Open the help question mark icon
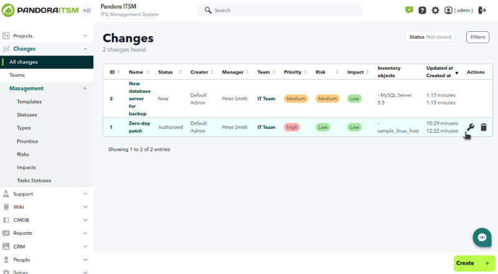This screenshot has width=498, height=274. tap(422, 11)
